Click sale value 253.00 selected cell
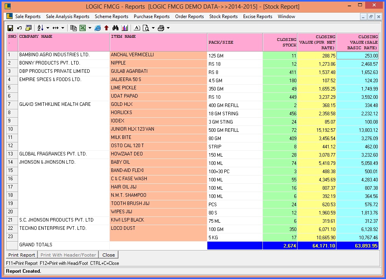This screenshot has height=279, width=386. (x=358, y=55)
